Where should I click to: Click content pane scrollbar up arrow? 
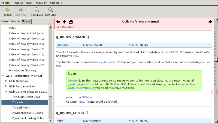(216, 20)
